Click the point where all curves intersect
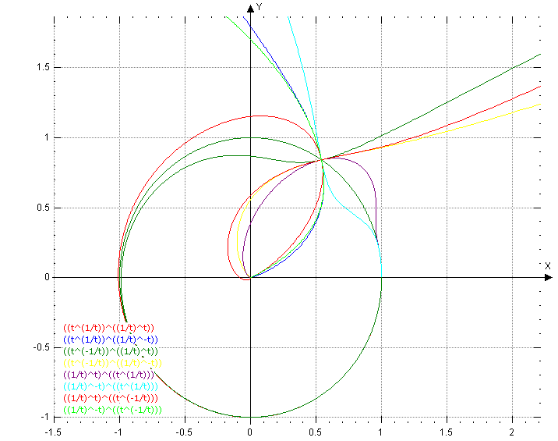The width and height of the screenshot is (558, 441). coord(320,159)
